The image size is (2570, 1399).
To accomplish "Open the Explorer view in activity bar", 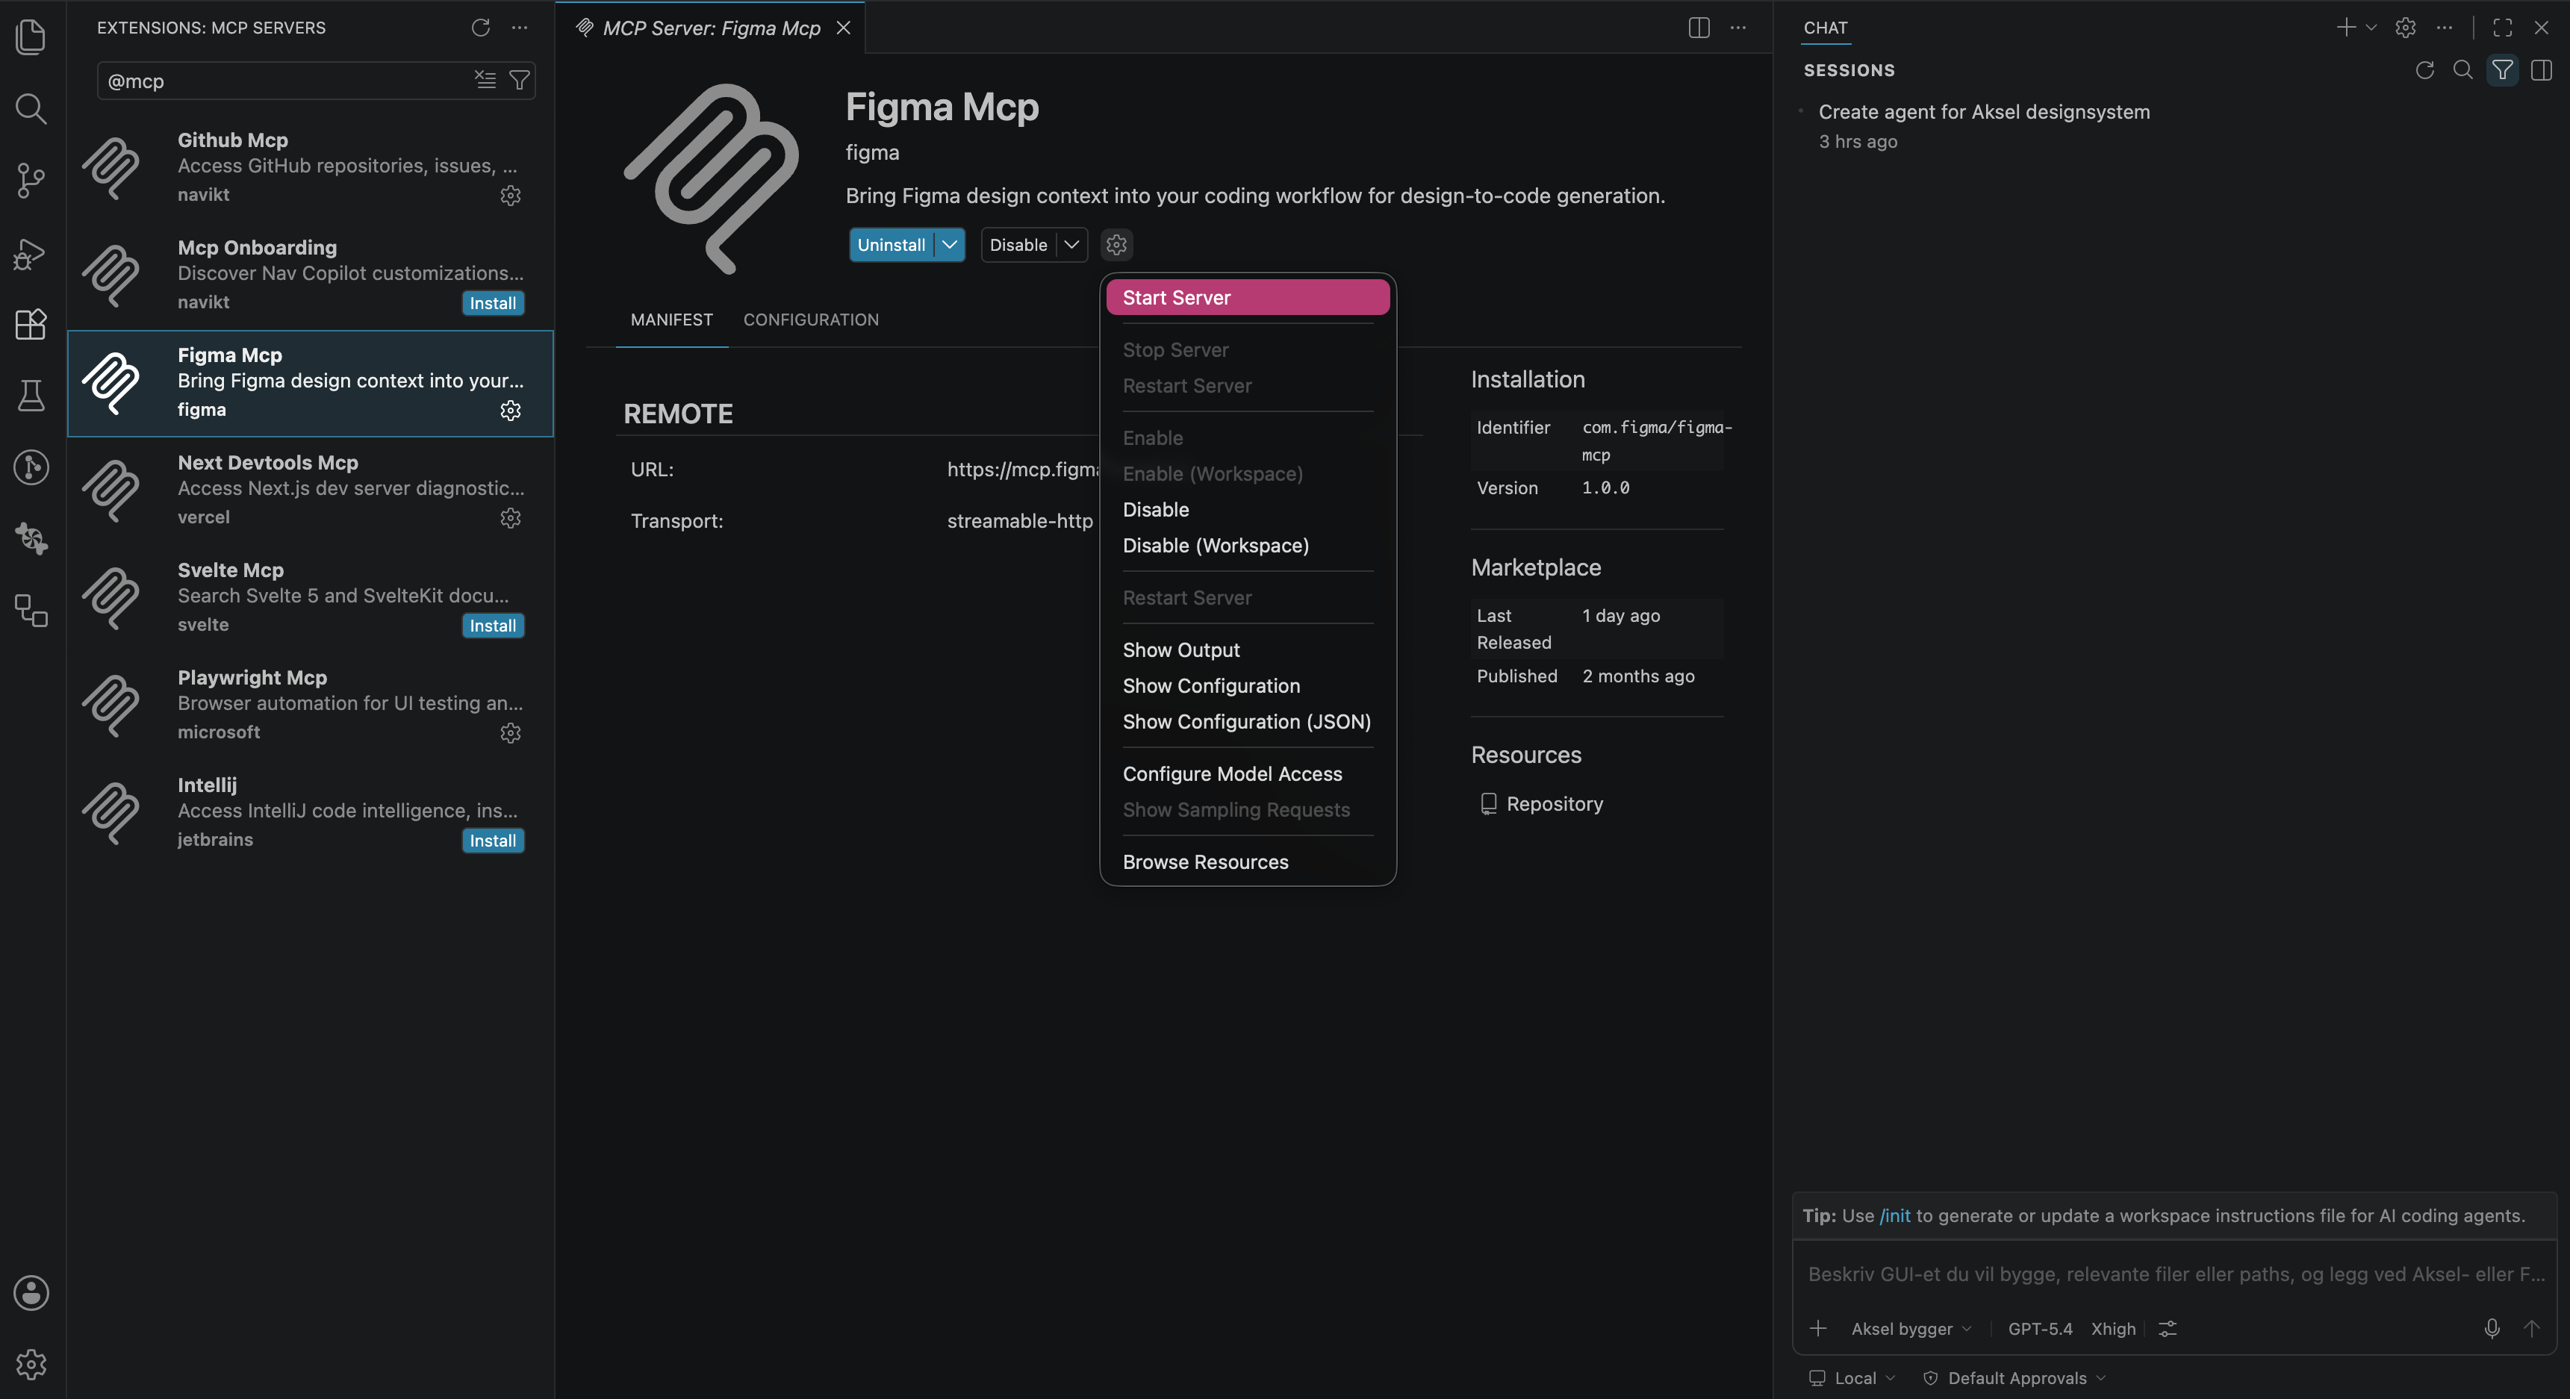I will (x=32, y=38).
